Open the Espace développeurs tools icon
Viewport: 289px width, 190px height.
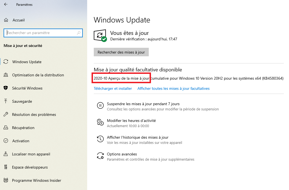point(6,167)
